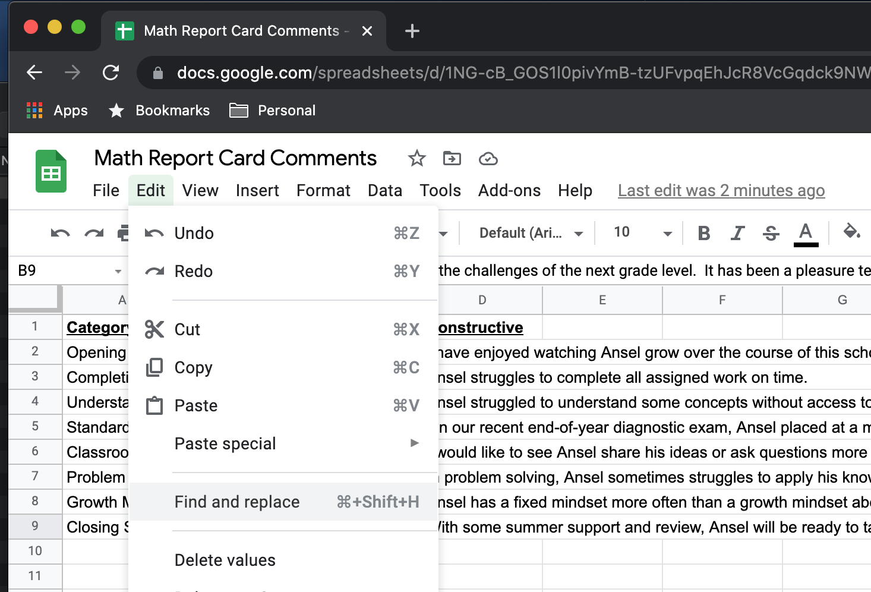Open the Add-ons menu
The width and height of the screenshot is (871, 592).
(510, 190)
